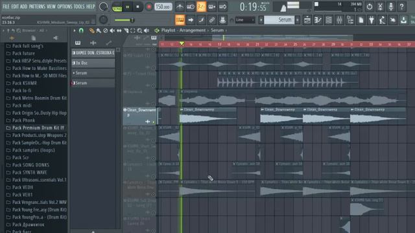Turn off typing keyboard to piano
Viewport: 415px width, 233px height.
click(x=180, y=20)
